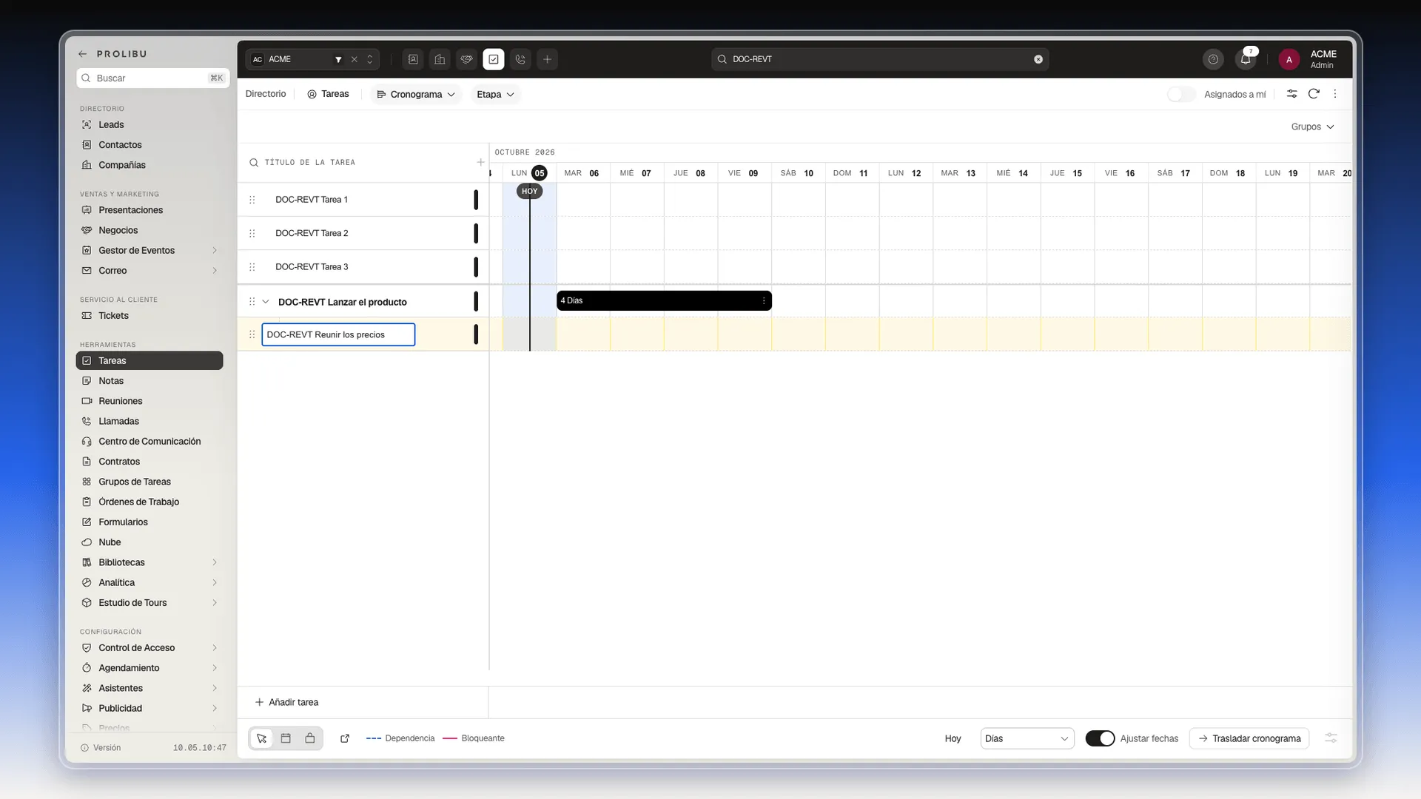Open the Días scale dropdown

tap(1027, 738)
